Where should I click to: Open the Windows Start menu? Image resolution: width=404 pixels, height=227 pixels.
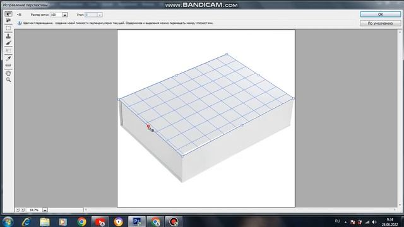pos(8,221)
